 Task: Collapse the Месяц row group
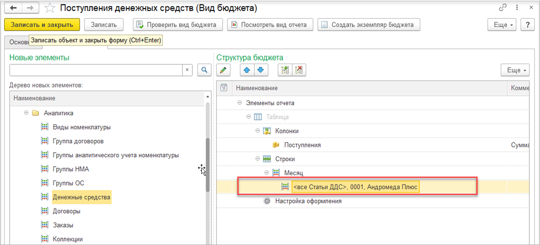[267, 173]
